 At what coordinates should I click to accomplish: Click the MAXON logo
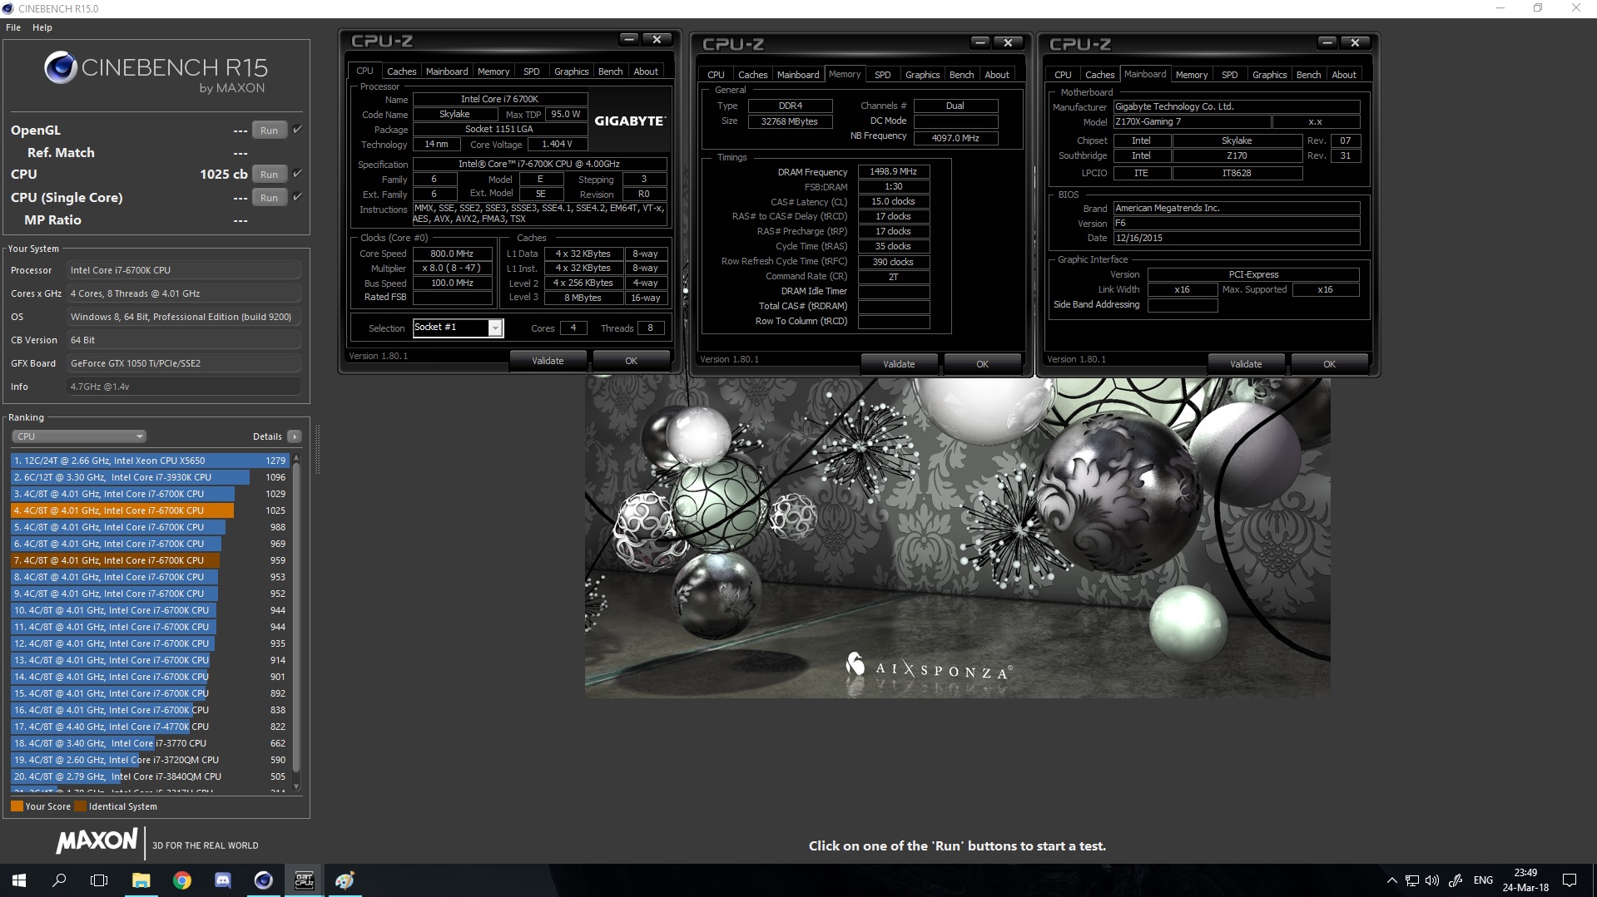point(97,841)
